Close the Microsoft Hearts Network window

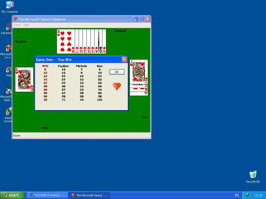tap(148, 19)
